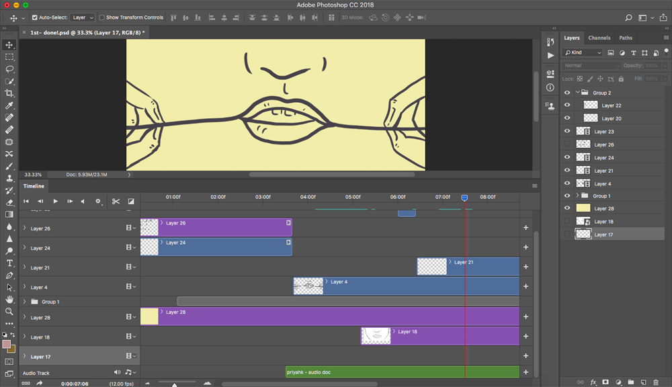Pick the Zoom tool
The width and height of the screenshot is (672, 387).
(9, 312)
